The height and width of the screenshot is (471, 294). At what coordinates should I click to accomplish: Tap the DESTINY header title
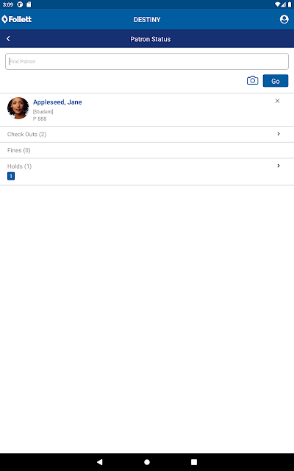[147, 20]
